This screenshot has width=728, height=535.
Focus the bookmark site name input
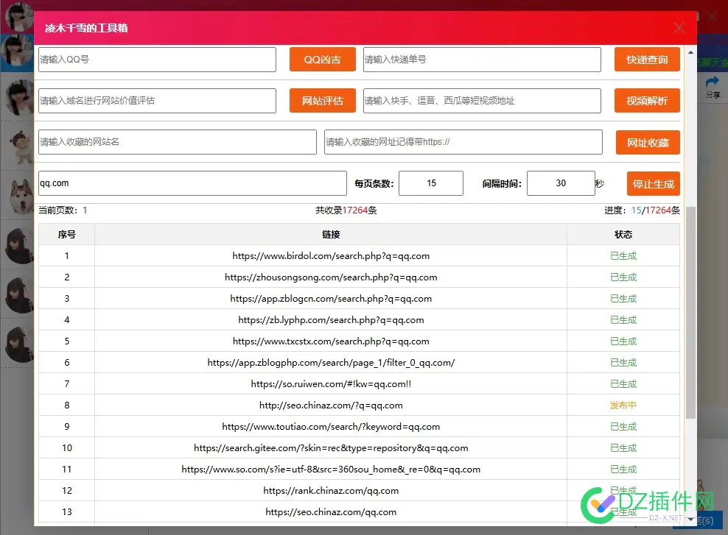(178, 142)
